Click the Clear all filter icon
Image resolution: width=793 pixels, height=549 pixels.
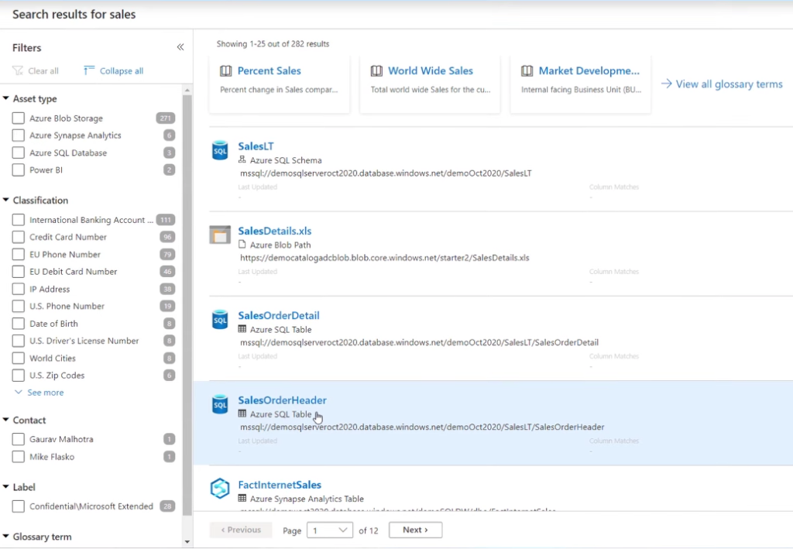pos(18,70)
